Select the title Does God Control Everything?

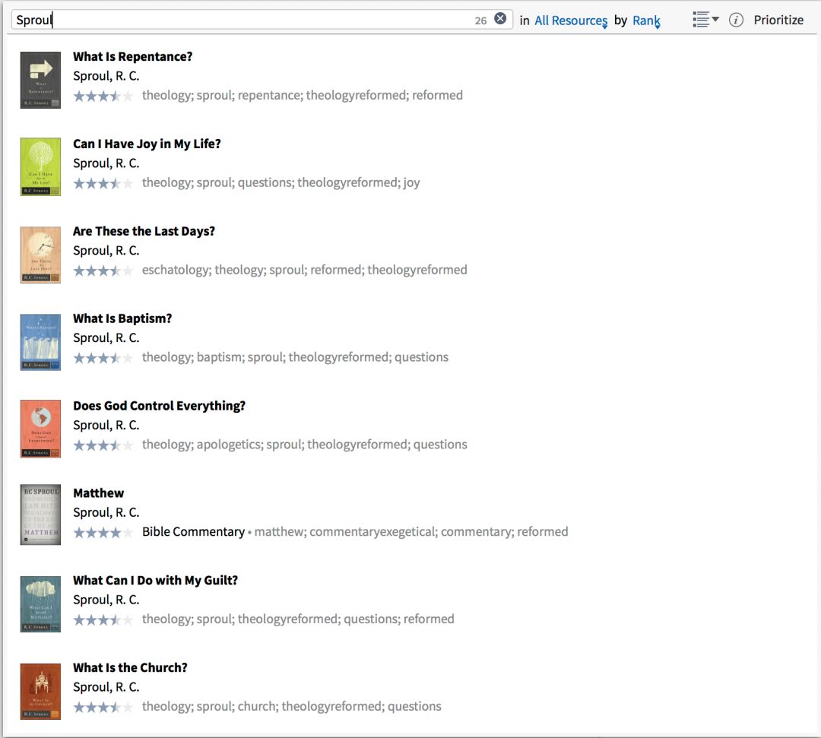159,406
